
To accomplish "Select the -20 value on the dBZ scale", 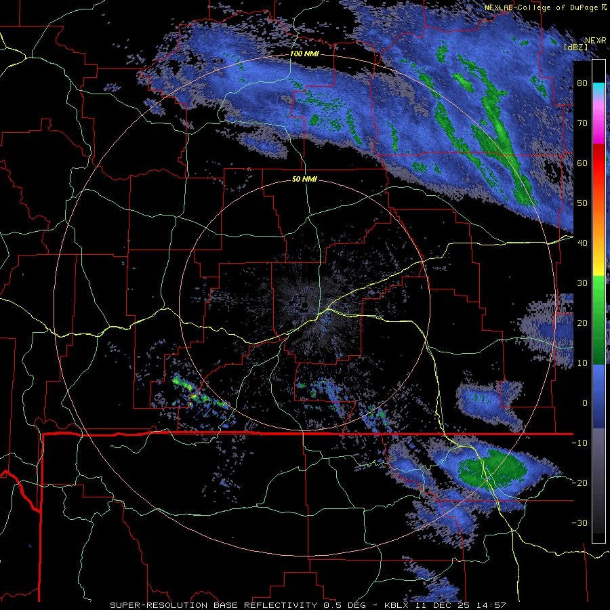I will 579,483.
